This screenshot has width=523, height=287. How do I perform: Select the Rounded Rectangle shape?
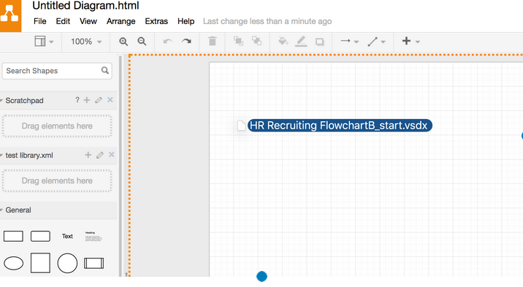tap(40, 237)
